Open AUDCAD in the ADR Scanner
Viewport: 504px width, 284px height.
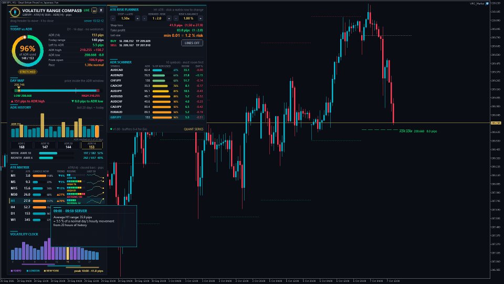coord(157,70)
